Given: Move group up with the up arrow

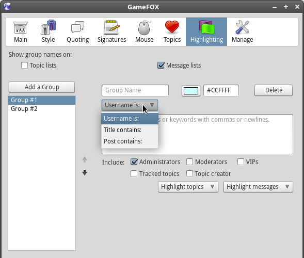Looking at the screenshot, I should pyautogui.click(x=85, y=159).
